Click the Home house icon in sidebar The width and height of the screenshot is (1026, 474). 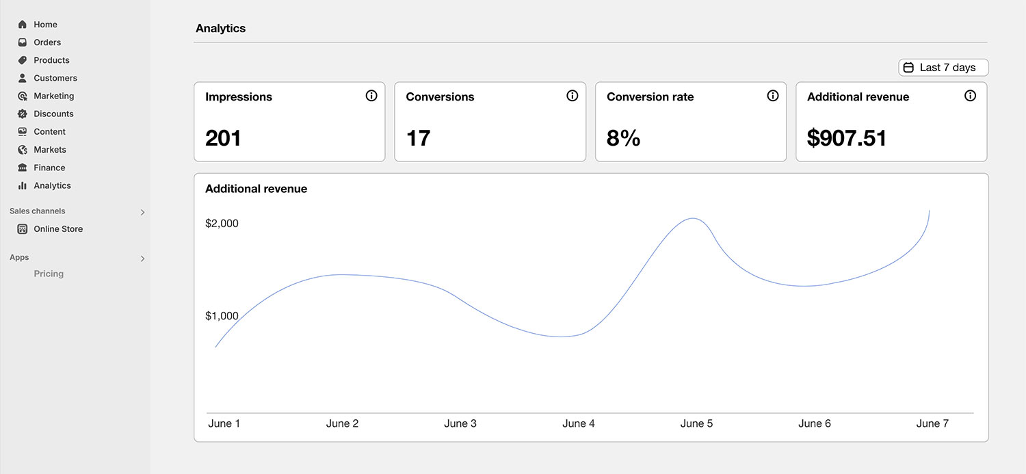click(23, 25)
